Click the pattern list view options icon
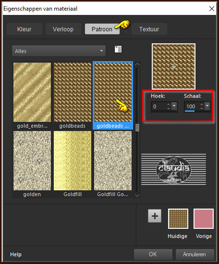219x264 pixels. click(118, 49)
